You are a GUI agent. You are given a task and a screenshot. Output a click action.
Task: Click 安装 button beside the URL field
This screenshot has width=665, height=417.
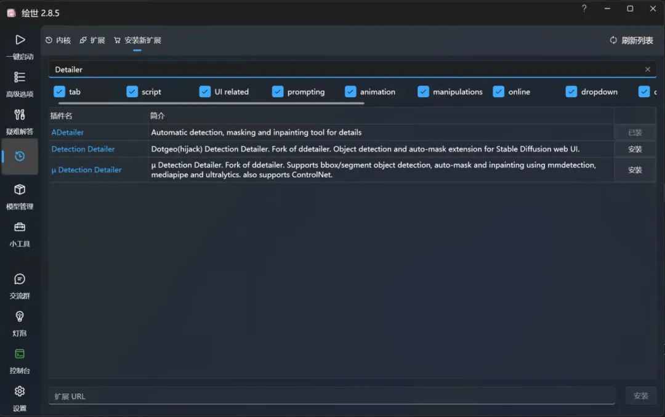coord(641,396)
